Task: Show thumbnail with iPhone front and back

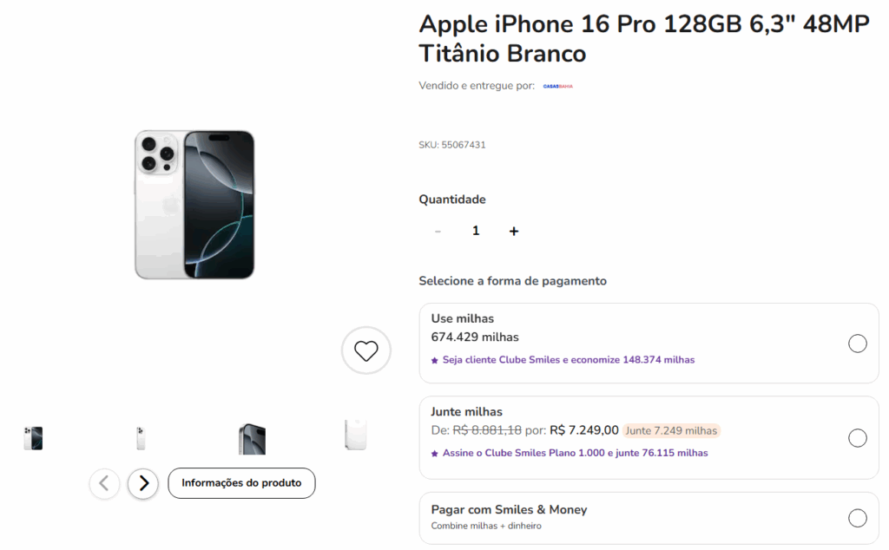Action: click(33, 438)
